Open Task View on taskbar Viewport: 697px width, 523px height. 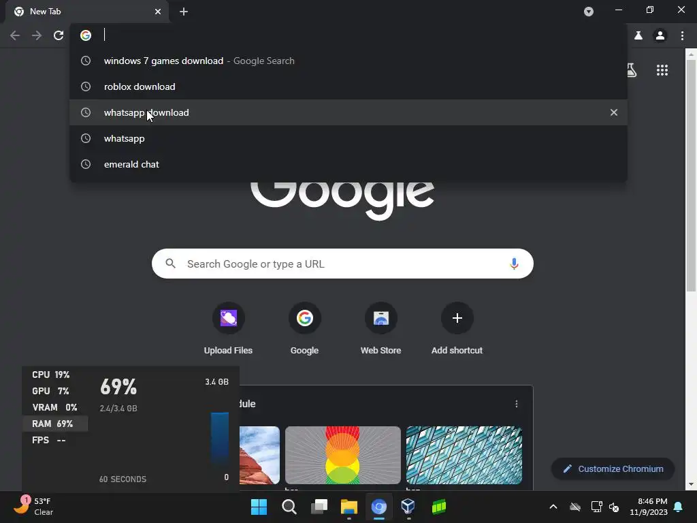(319, 507)
